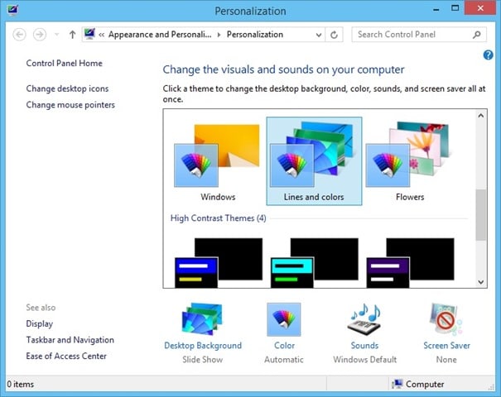Select the Flowers theme
This screenshot has width=501, height=397.
[x=410, y=161]
